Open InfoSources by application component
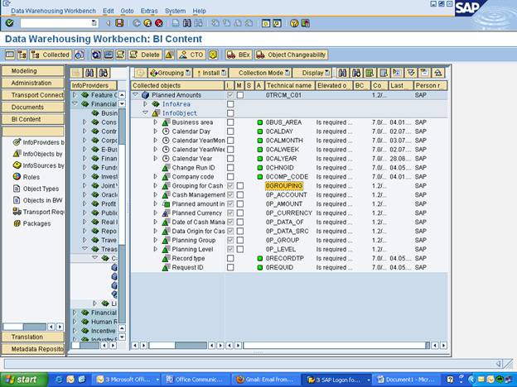517x387 pixels. [x=39, y=165]
